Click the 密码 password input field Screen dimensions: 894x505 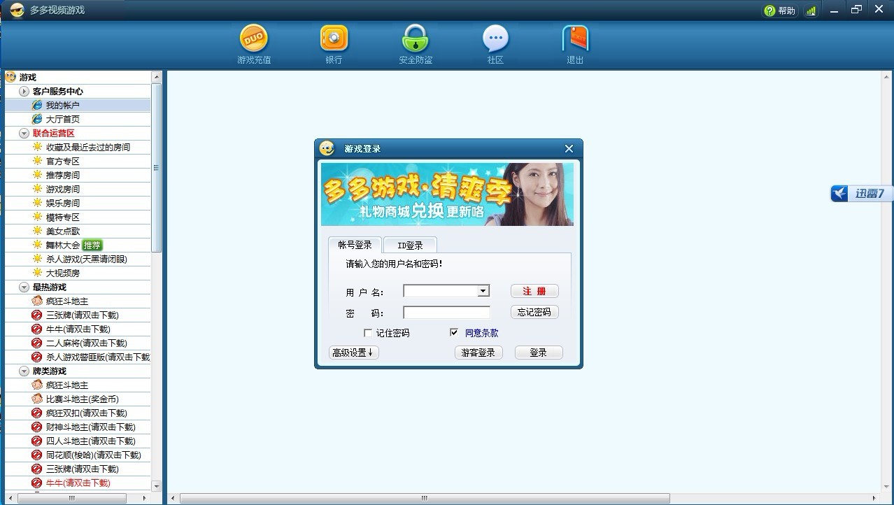click(x=446, y=313)
